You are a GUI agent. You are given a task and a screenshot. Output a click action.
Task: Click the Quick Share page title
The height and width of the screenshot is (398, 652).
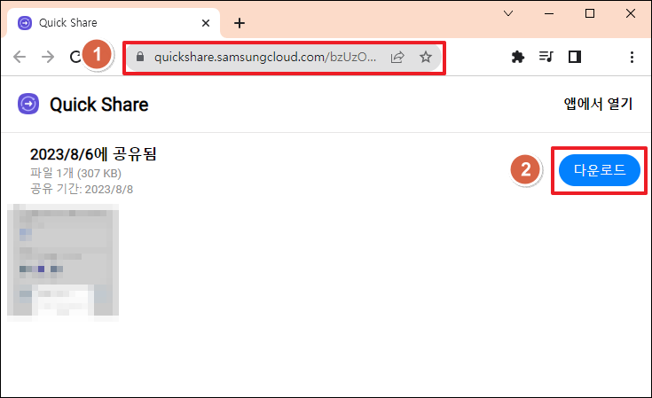coord(99,105)
